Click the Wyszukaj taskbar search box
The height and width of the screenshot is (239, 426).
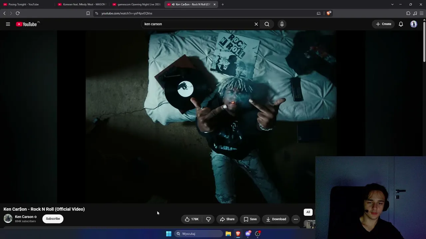(x=198, y=234)
